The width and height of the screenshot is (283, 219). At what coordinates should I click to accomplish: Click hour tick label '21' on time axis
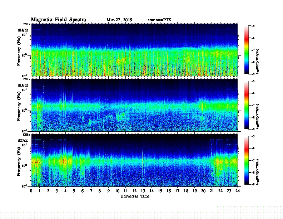(x=212, y=191)
